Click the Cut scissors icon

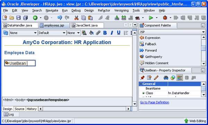click(x=76, y=18)
